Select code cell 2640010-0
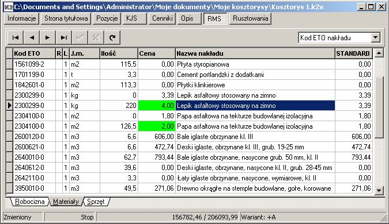The height and width of the screenshot is (224, 389). pyautogui.click(x=34, y=157)
